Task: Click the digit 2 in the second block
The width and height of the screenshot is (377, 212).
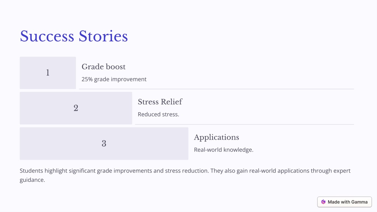Action: tap(76, 108)
